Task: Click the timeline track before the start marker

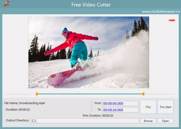Action: pyautogui.click(x=20, y=94)
